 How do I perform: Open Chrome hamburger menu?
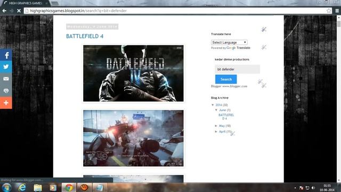(337, 11)
